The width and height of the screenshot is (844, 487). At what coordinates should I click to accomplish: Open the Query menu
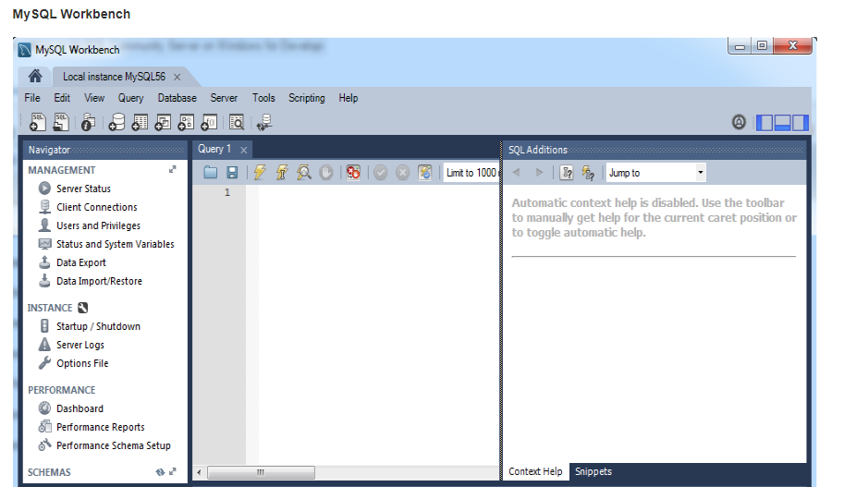click(130, 98)
